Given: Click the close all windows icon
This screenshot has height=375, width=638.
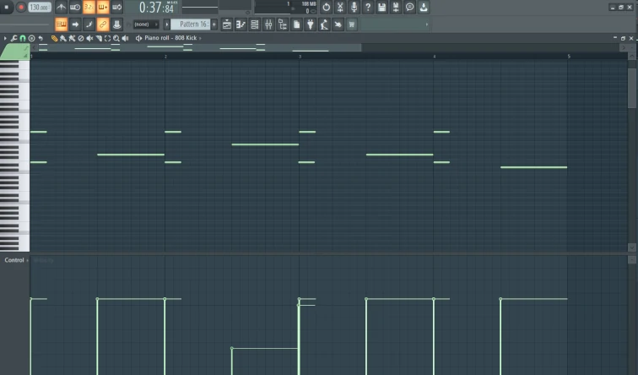Looking at the screenshot, I should click(338, 24).
